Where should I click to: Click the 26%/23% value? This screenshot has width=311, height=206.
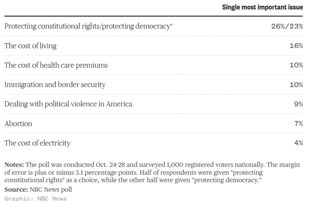point(287,27)
